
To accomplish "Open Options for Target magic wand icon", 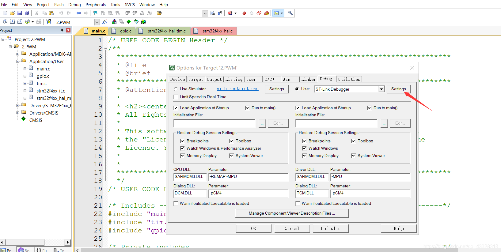I will click(x=105, y=22).
